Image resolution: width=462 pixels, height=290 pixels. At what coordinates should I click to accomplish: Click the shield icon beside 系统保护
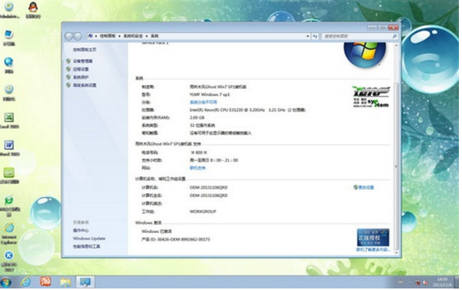tap(69, 77)
